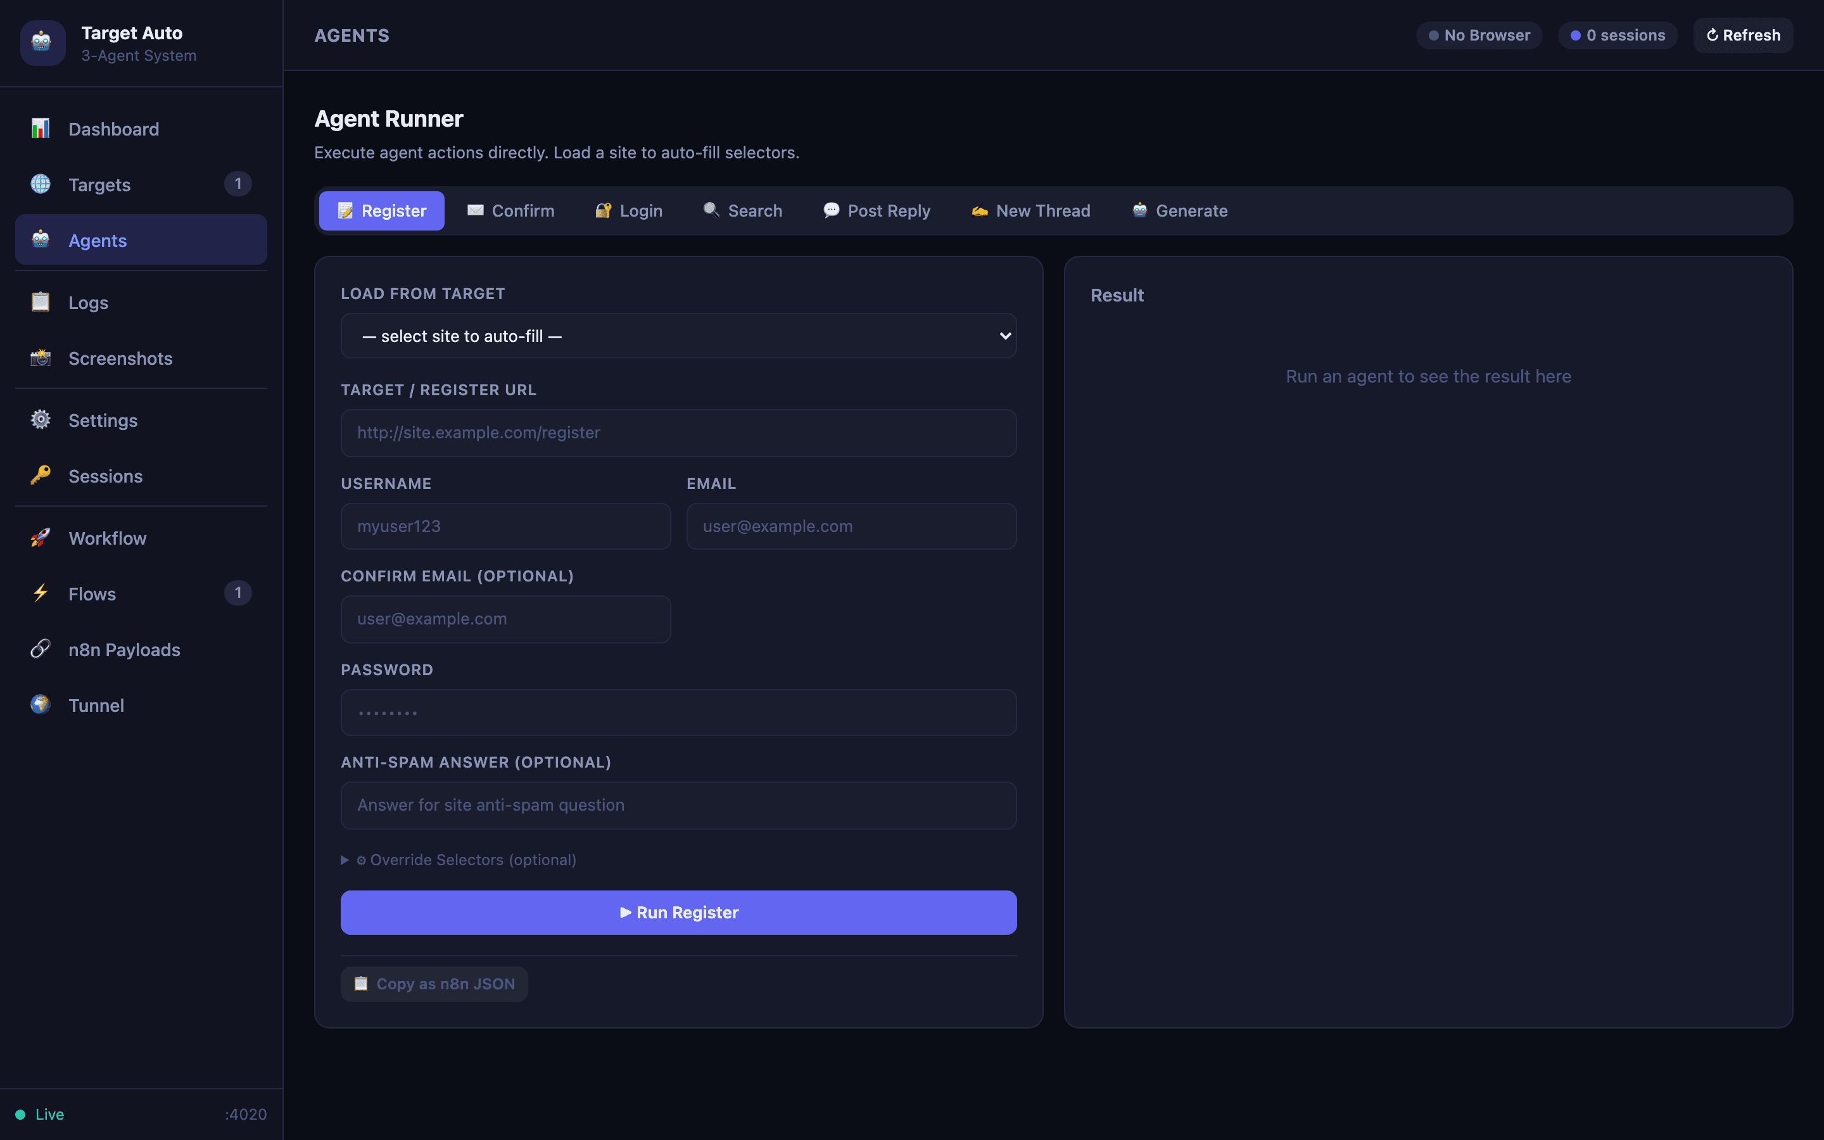Switch to the Generate tab
The width and height of the screenshot is (1824, 1140).
tap(1179, 211)
